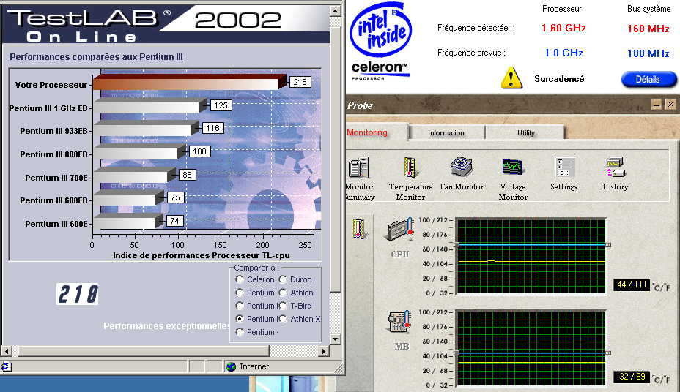
Task: Open Monitor Summary in Probe
Action: 359,168
